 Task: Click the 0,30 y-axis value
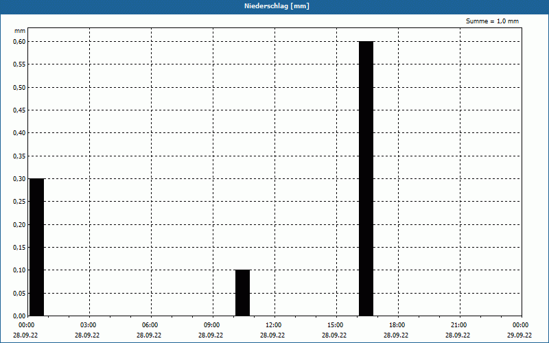[x=19, y=179]
